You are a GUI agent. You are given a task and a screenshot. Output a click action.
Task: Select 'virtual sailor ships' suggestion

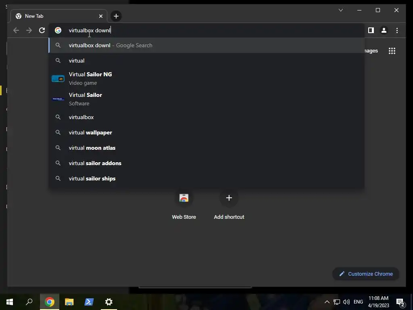(206, 178)
